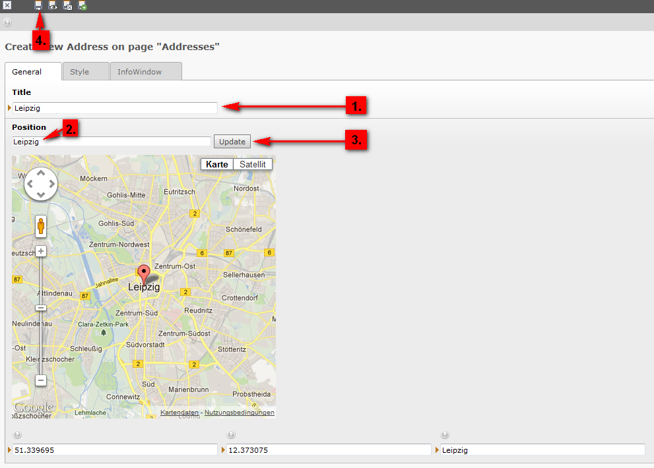This screenshot has width=654, height=468.
Task: Click Save and create new icon
Action: pos(82,6)
